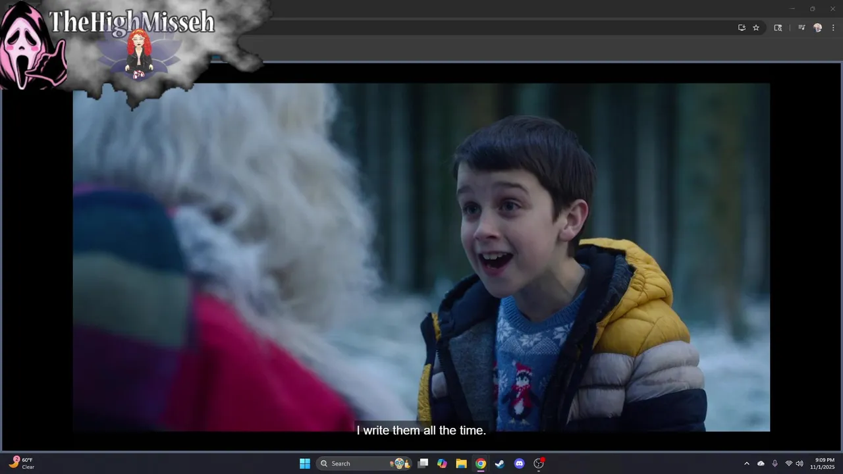
Task: Open Chrome's three-dot menu
Action: pyautogui.click(x=833, y=28)
